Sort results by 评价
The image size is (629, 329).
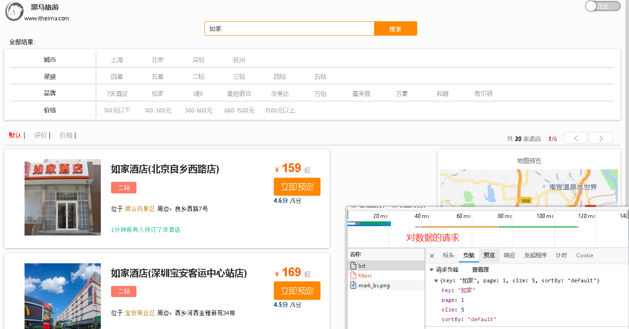click(x=41, y=135)
